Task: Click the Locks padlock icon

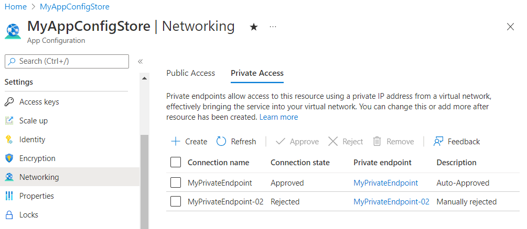Action: (9, 215)
